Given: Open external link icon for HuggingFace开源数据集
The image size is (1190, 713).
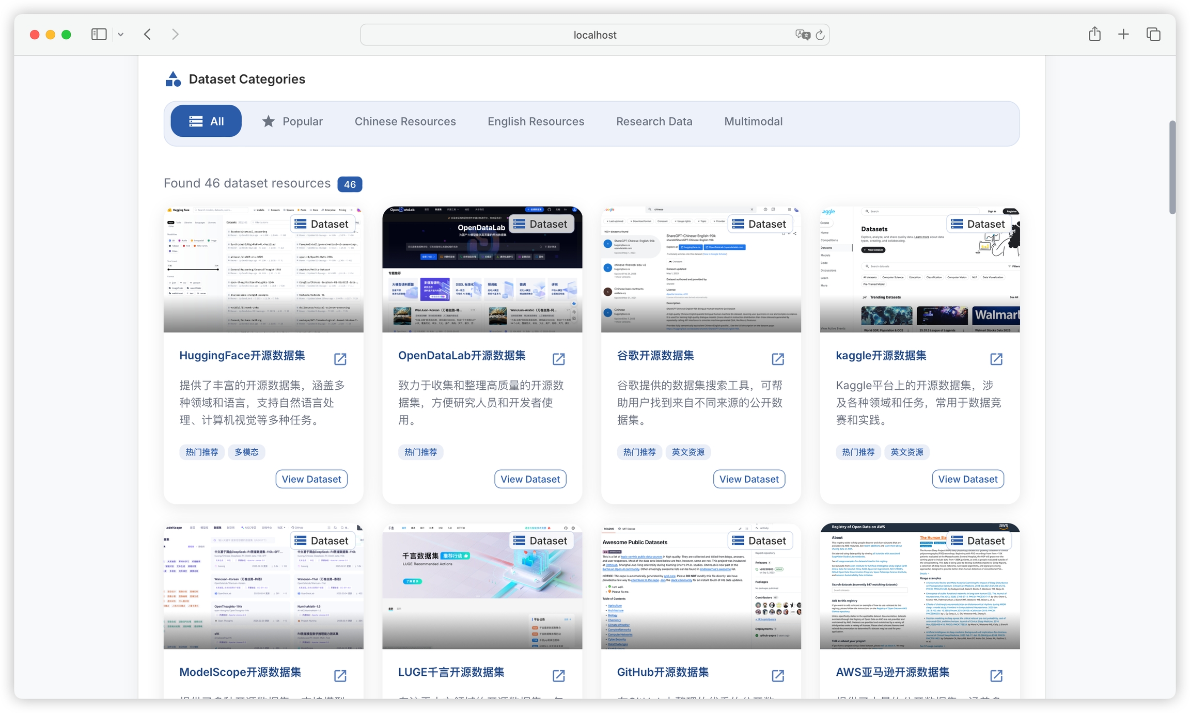Looking at the screenshot, I should (x=340, y=359).
